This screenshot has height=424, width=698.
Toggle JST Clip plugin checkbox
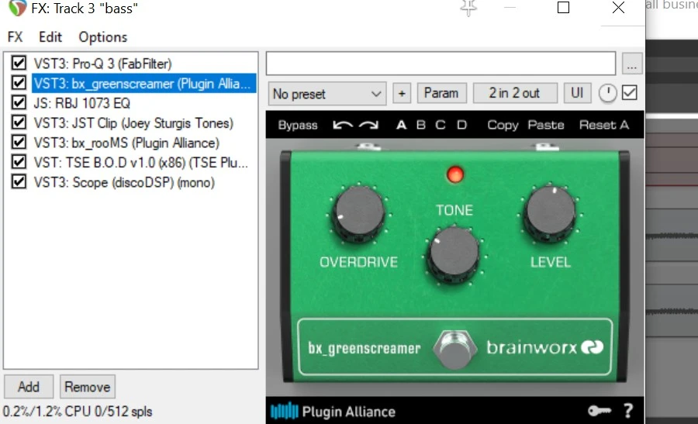pos(19,122)
